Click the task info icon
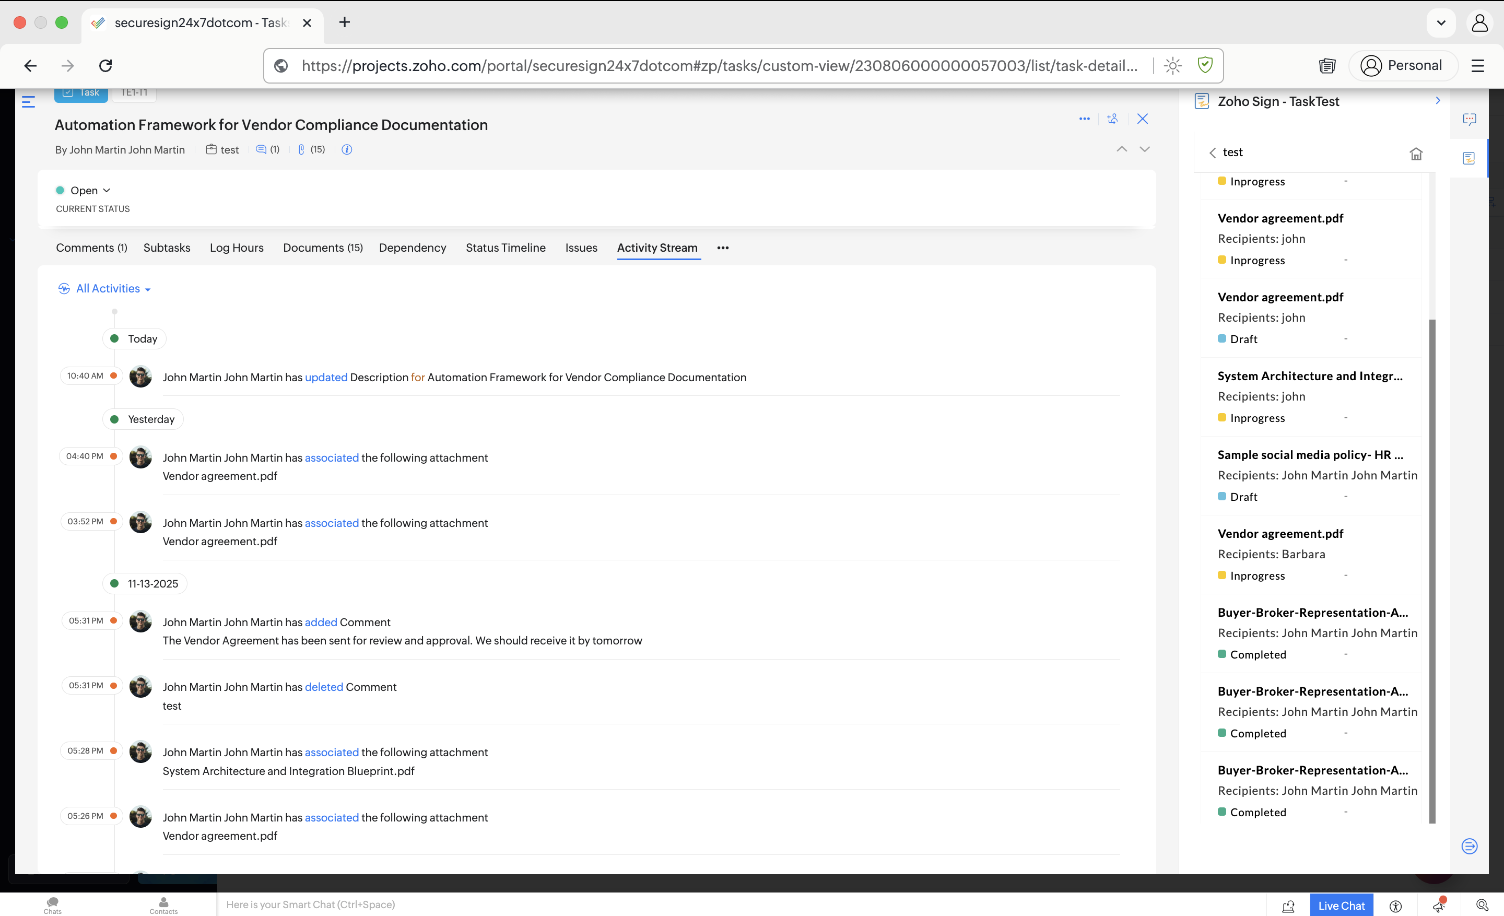Image resolution: width=1504 pixels, height=916 pixels. click(347, 149)
